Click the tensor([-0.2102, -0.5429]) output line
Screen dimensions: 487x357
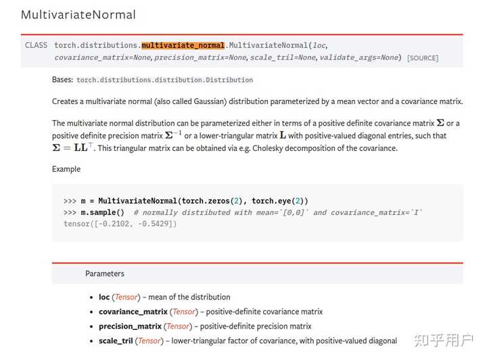[120, 224]
